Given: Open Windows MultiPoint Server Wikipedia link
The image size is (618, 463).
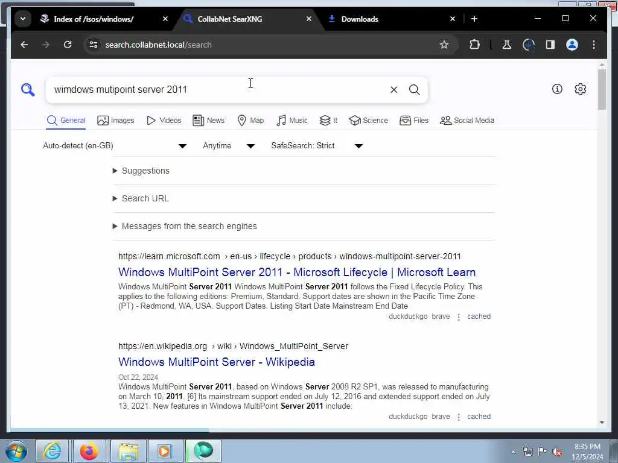Looking at the screenshot, I should tap(217, 362).
